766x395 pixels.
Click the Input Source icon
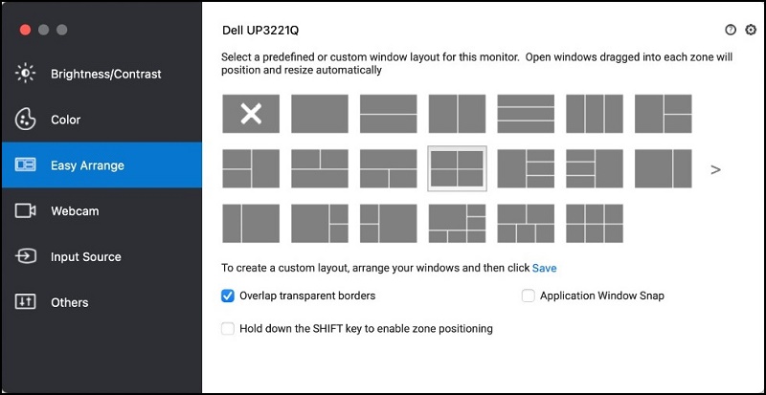pyautogui.click(x=25, y=256)
